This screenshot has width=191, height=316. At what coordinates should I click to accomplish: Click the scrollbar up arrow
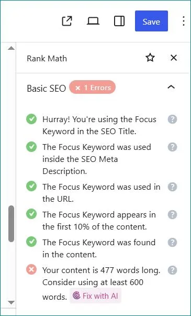click(12, 48)
